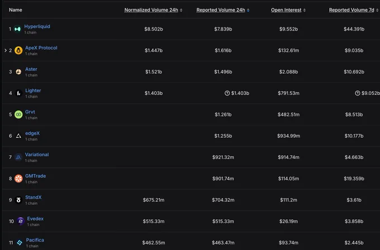
Task: Click the StandX logo icon
Action: 18,200
